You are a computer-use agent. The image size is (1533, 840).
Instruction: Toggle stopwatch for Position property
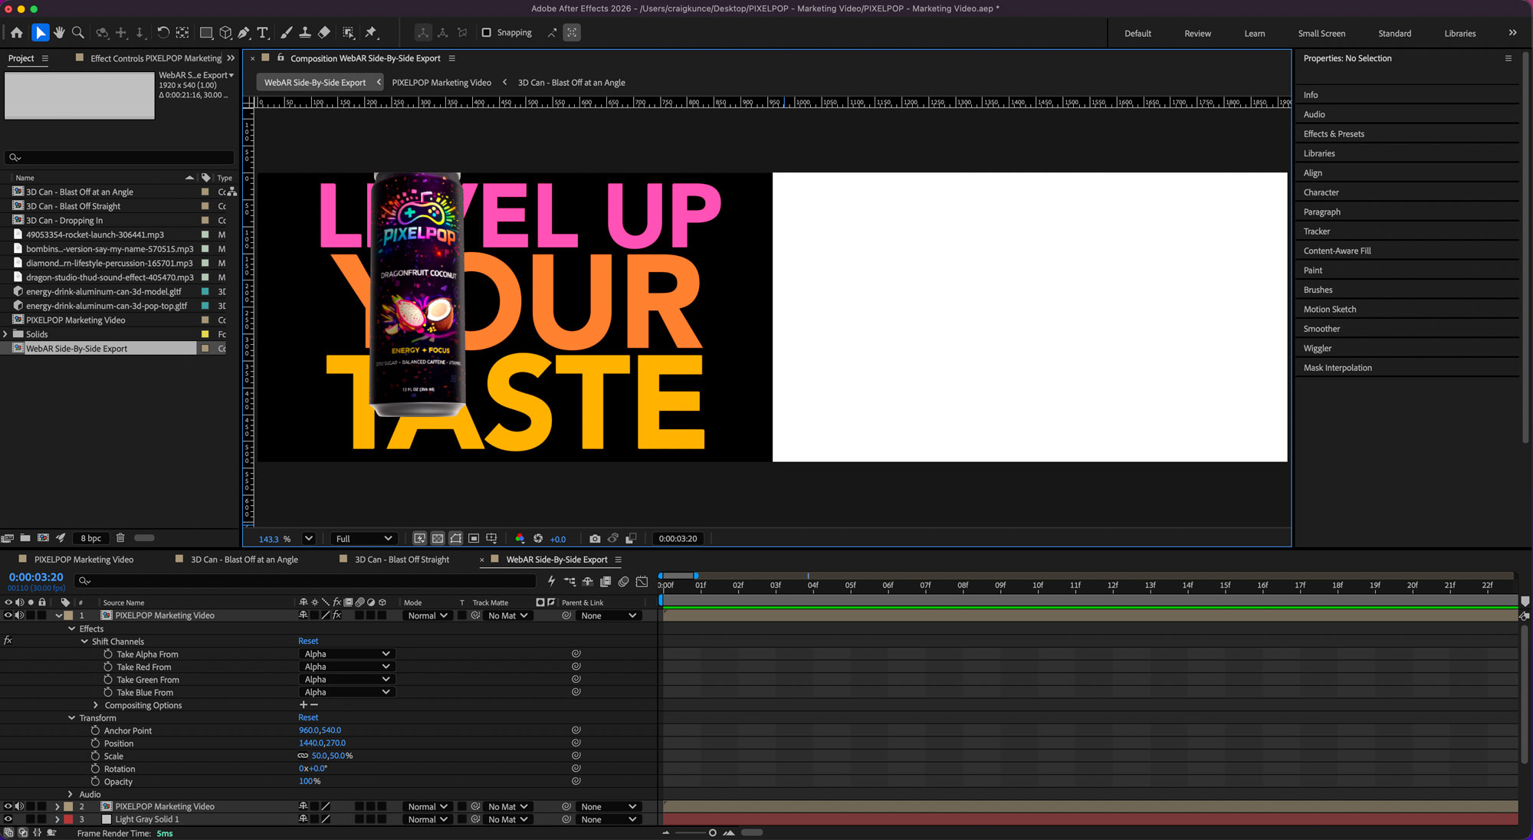point(95,743)
